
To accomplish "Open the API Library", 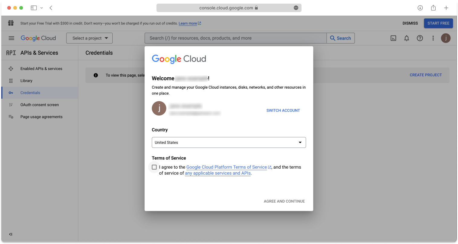I will point(26,81).
